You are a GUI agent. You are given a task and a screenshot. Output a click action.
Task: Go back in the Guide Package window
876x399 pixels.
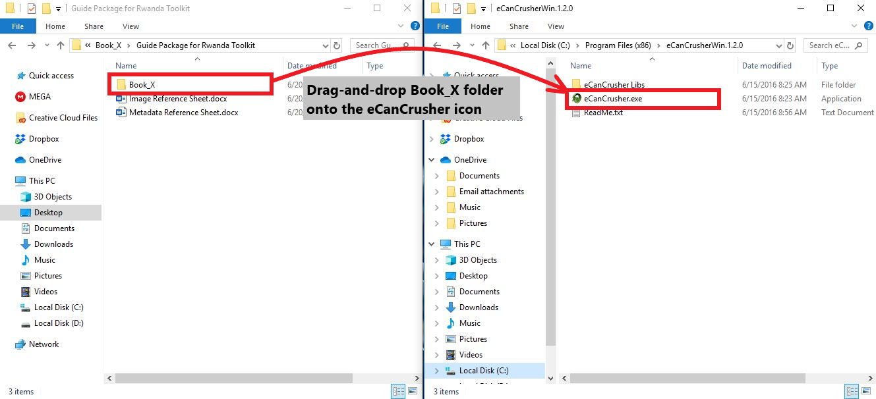click(12, 45)
